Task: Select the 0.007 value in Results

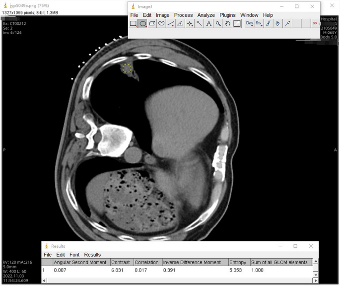Action: 60,270
